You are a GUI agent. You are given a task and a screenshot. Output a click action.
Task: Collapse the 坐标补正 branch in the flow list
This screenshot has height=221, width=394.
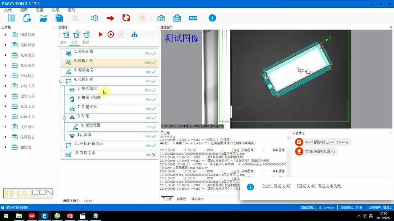(x=60, y=81)
